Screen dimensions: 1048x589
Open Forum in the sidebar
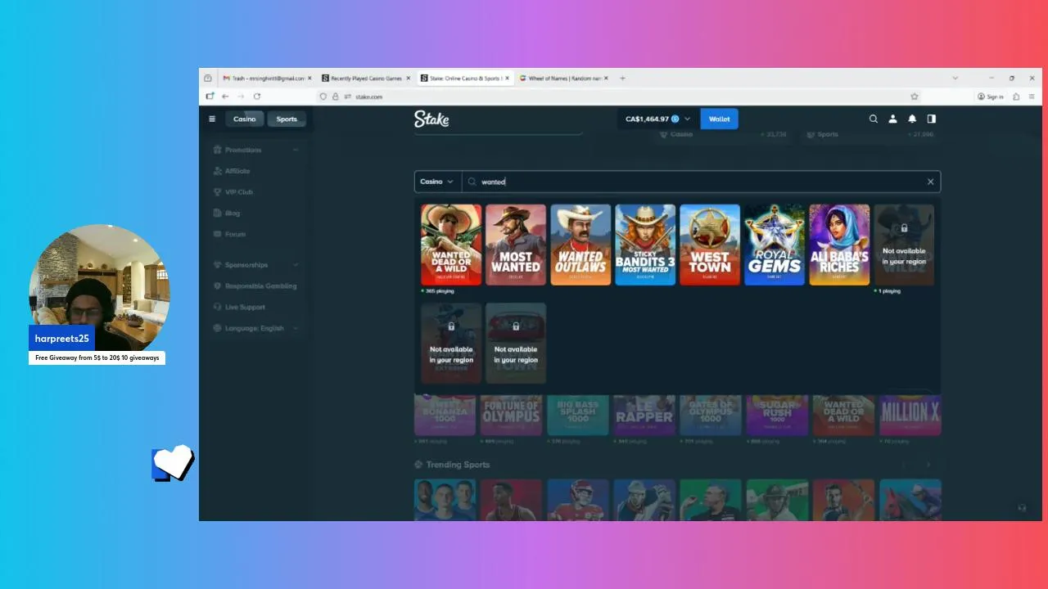(x=235, y=234)
